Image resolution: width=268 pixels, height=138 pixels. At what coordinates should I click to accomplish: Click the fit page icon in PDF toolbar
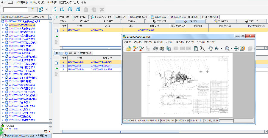click(236, 48)
